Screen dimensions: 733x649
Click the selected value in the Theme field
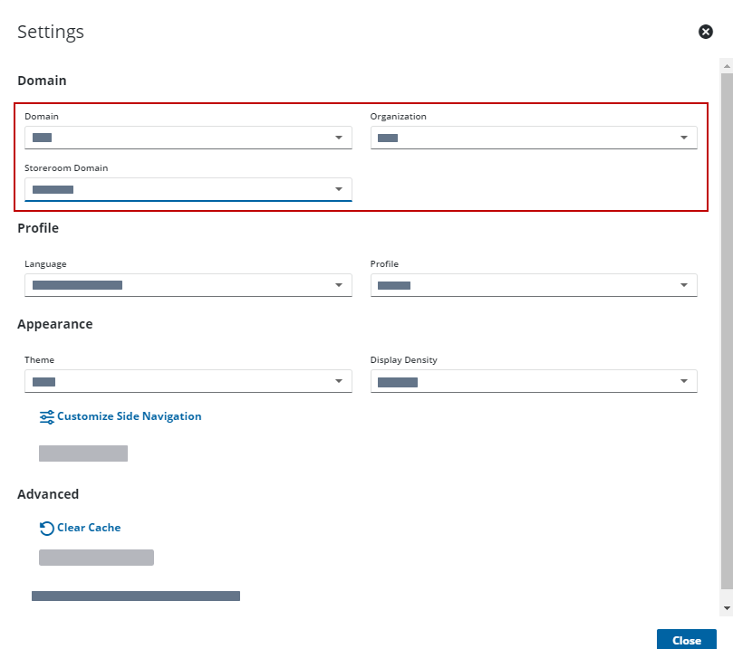pyautogui.click(x=44, y=382)
